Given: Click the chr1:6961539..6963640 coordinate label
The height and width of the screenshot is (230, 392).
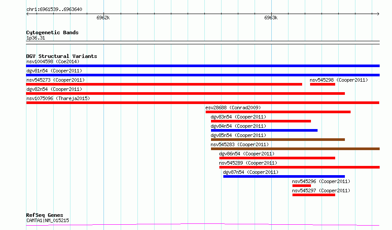Looking at the screenshot, I should pyautogui.click(x=54, y=9).
